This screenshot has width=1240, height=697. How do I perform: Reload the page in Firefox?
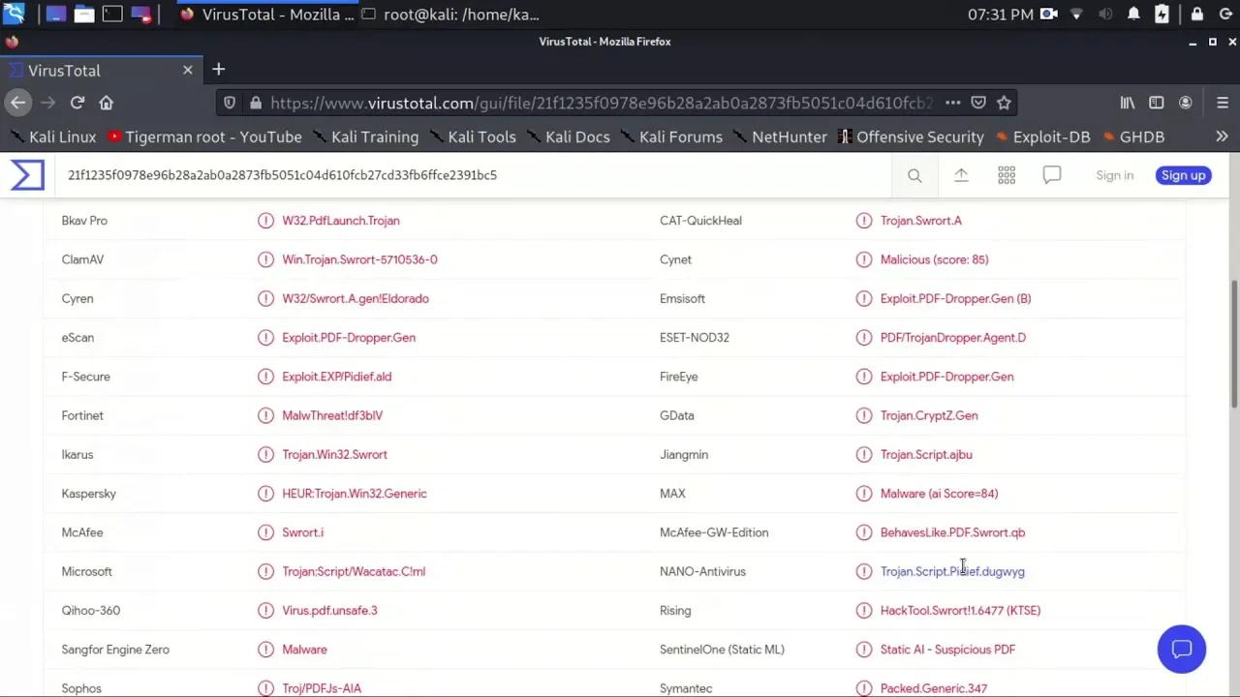tap(77, 103)
